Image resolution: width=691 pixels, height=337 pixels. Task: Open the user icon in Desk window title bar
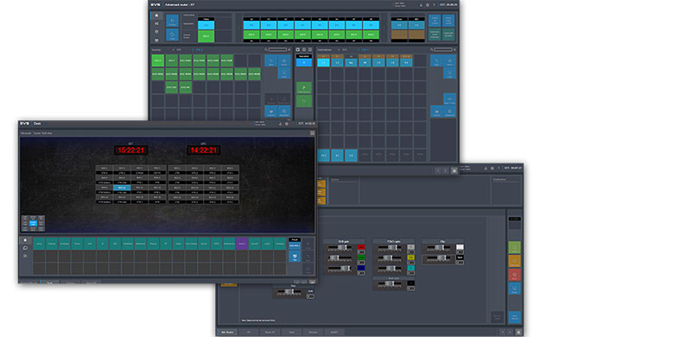pos(280,124)
